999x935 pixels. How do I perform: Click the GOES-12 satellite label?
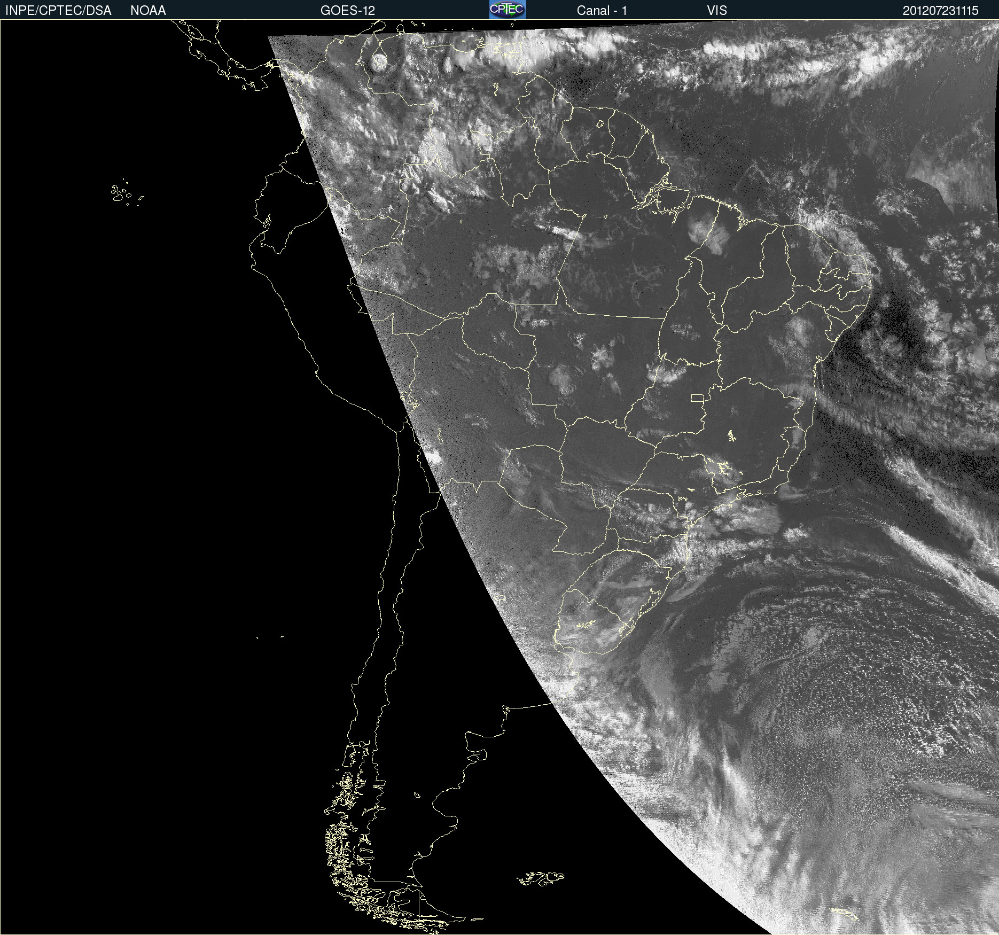click(x=348, y=11)
